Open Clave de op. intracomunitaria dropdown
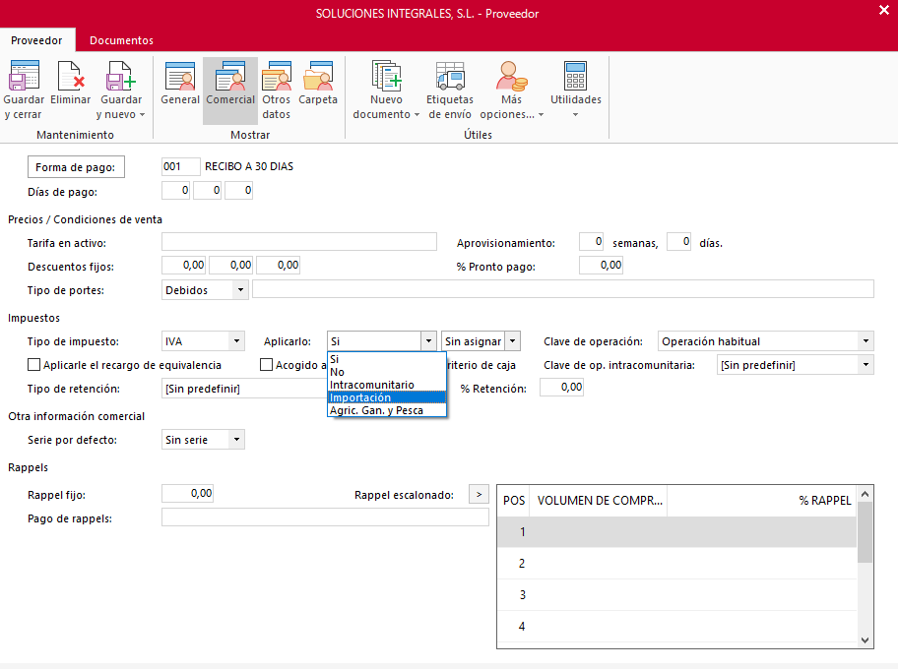 [866, 365]
